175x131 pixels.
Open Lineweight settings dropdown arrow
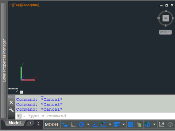(x=124, y=124)
